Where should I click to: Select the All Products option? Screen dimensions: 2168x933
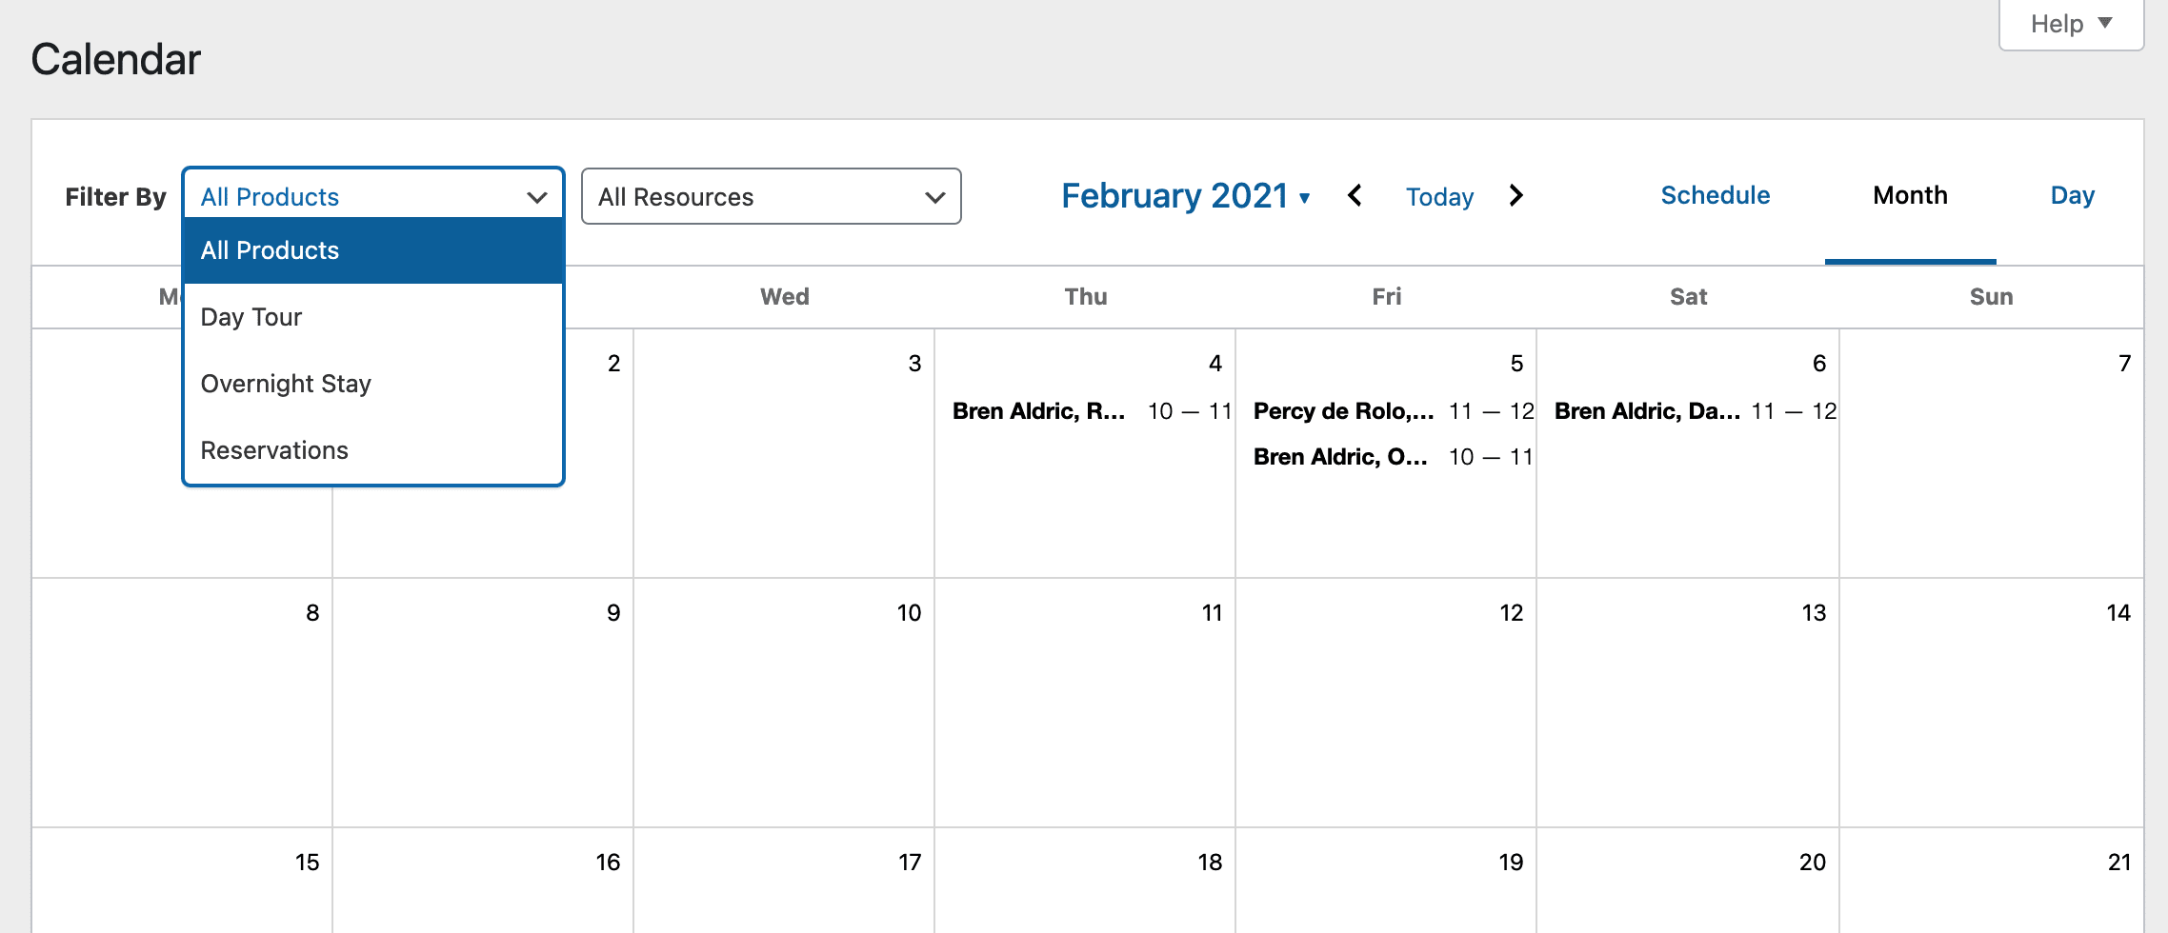pyautogui.click(x=271, y=250)
